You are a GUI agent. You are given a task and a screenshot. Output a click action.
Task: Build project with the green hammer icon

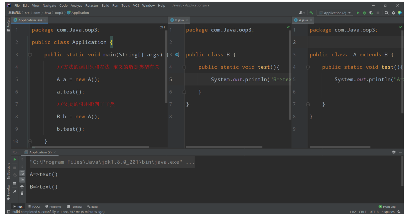point(312,13)
